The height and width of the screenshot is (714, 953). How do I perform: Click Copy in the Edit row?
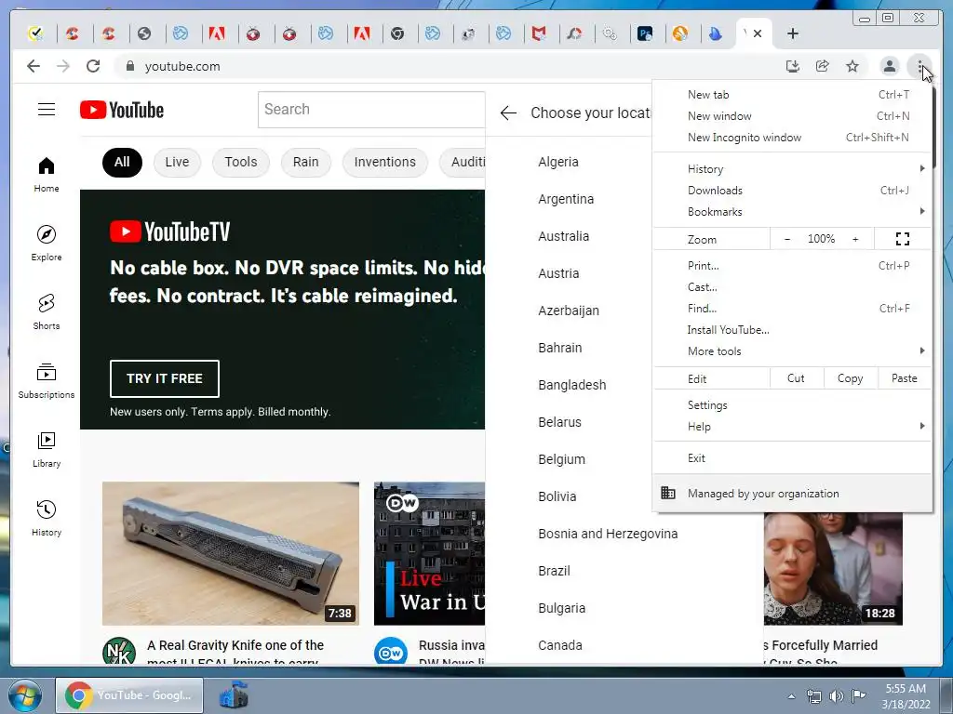coord(850,378)
